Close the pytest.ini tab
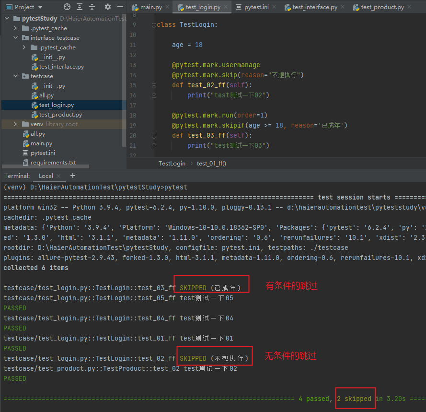Screen dimensions: 426x412 (274, 7)
